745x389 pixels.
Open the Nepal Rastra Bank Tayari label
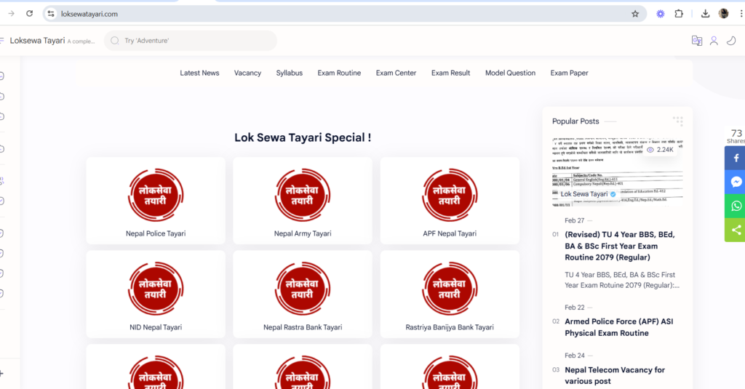coord(303,327)
